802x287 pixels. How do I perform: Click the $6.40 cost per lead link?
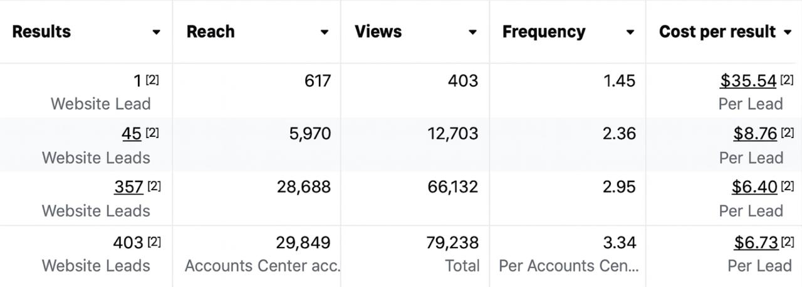point(754,187)
